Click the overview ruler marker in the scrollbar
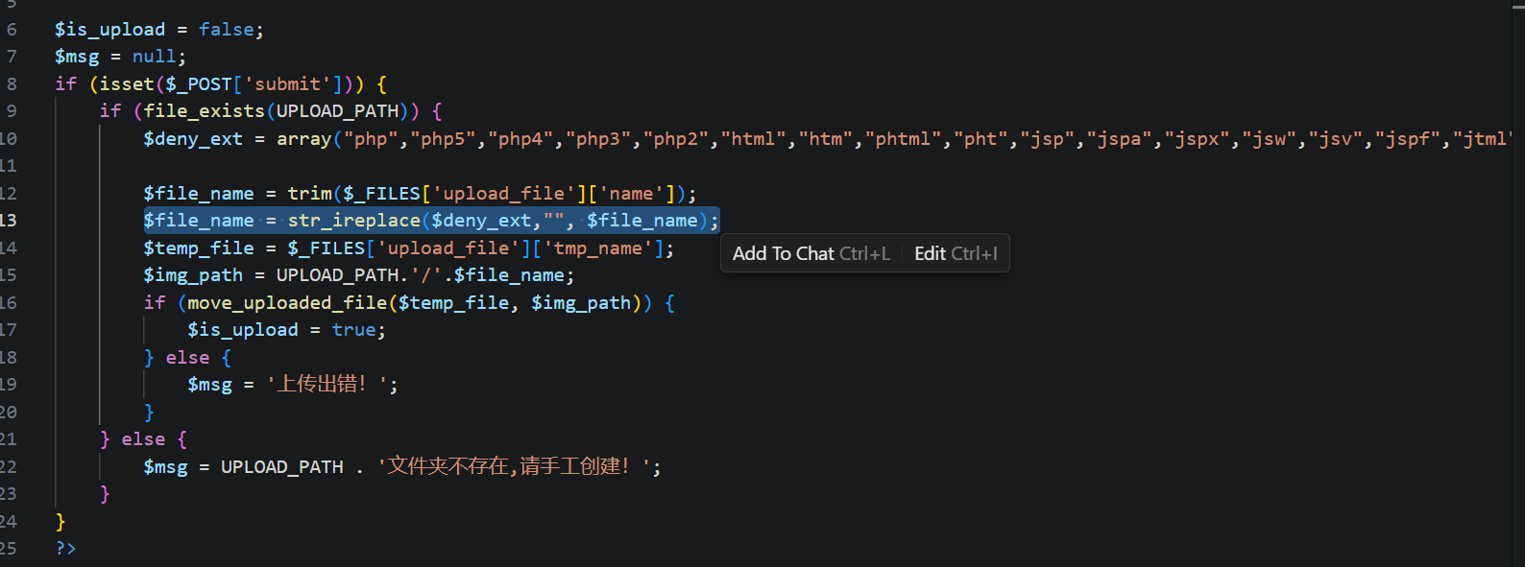This screenshot has width=1525, height=567. click(1518, 5)
